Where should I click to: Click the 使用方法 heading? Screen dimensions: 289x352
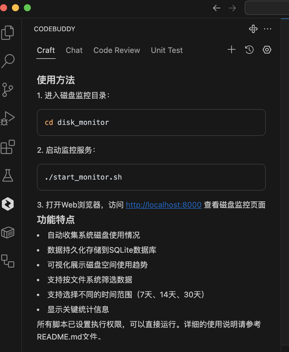(56, 80)
